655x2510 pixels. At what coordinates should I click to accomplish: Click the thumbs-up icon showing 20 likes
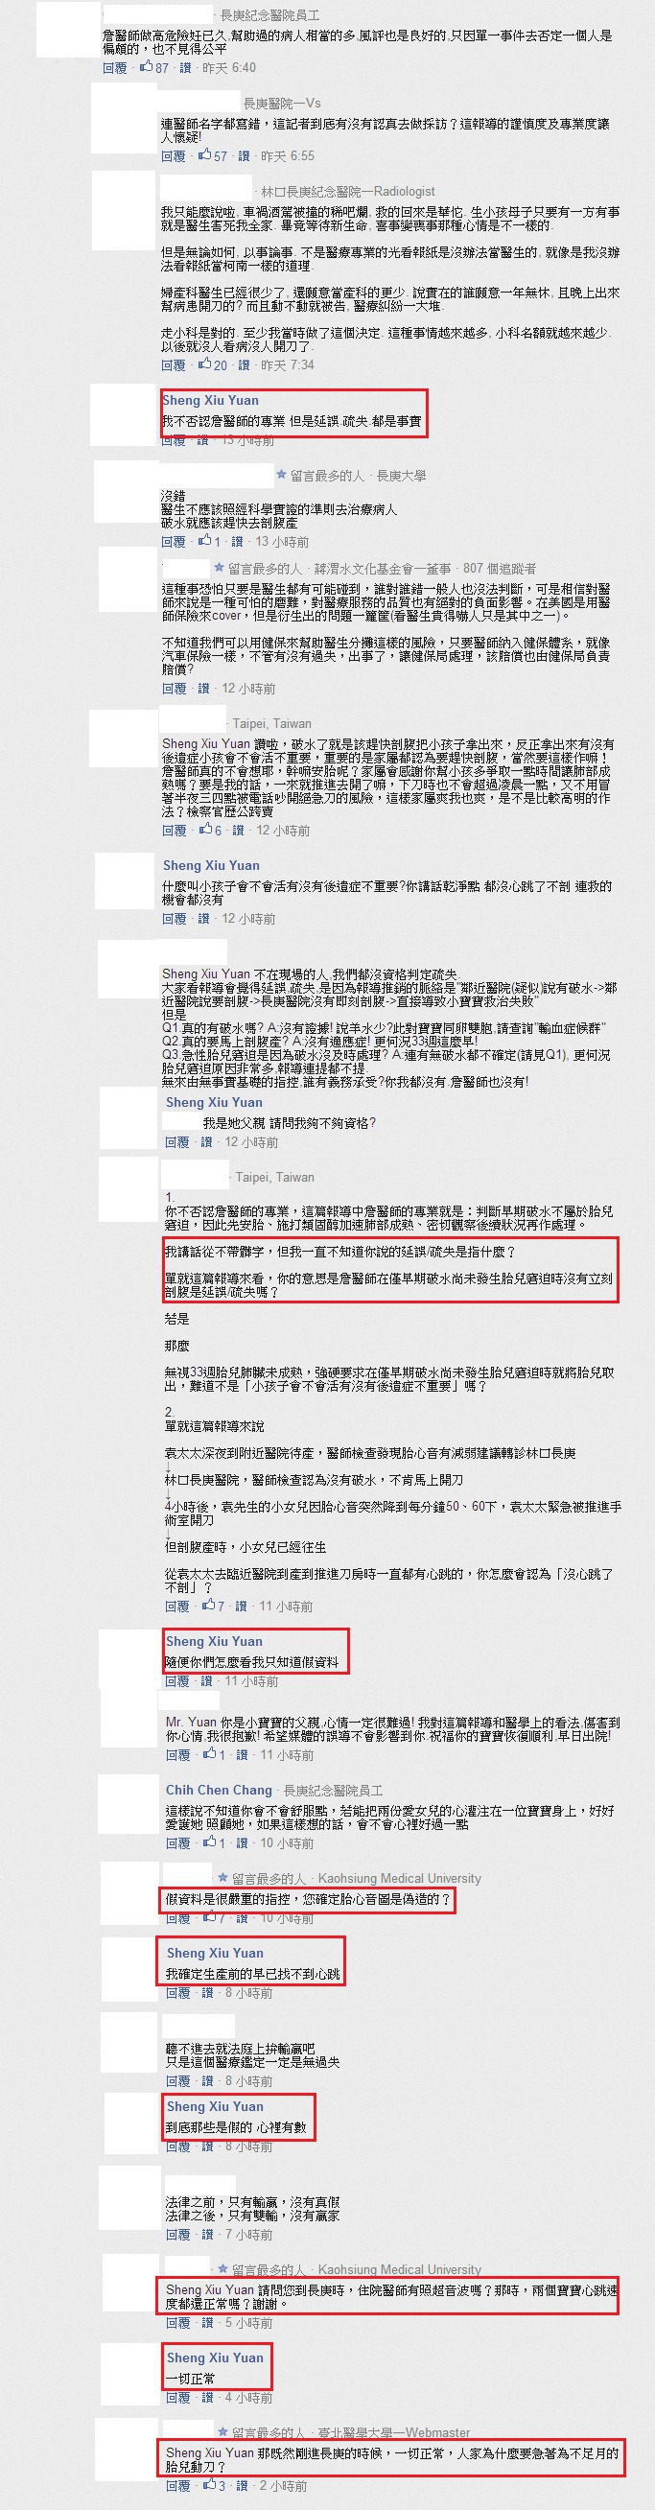coord(204,364)
